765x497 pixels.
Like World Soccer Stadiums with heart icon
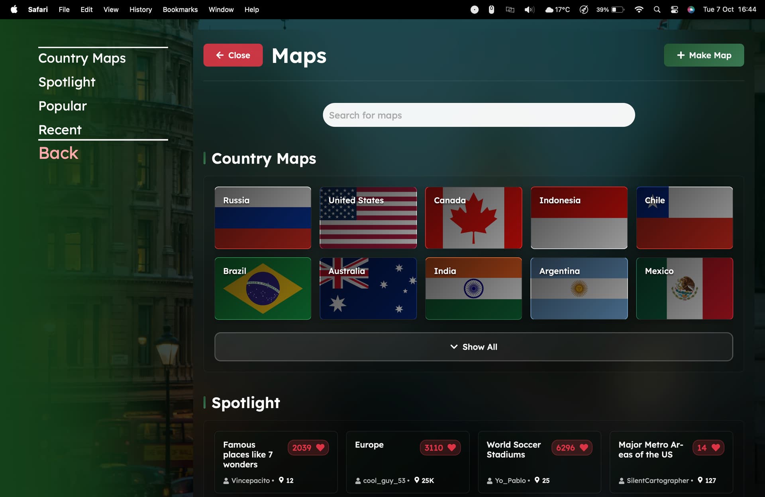(584, 448)
